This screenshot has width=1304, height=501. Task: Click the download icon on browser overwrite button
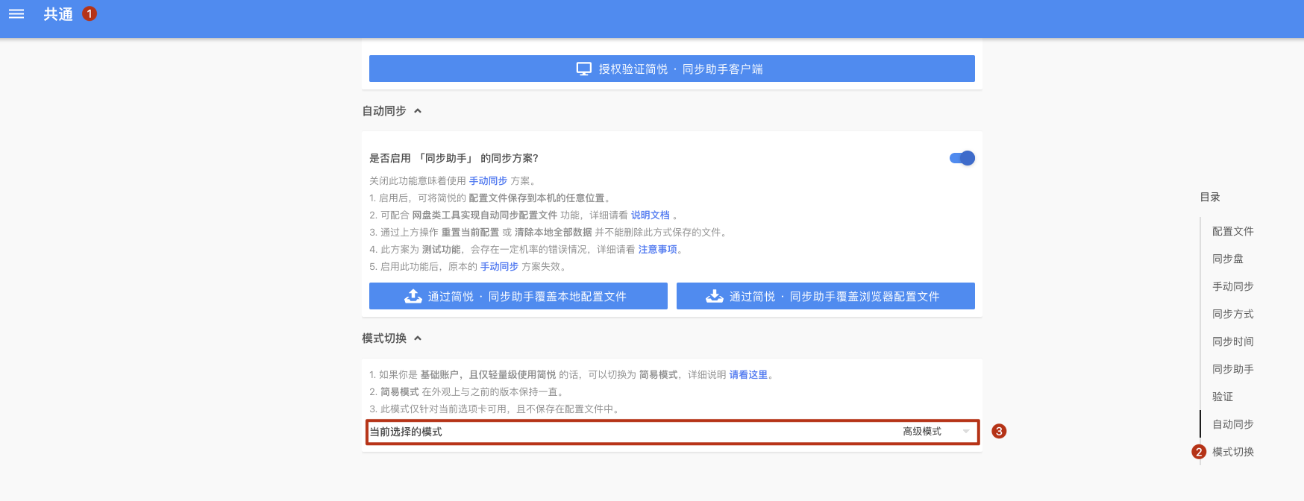click(x=715, y=296)
